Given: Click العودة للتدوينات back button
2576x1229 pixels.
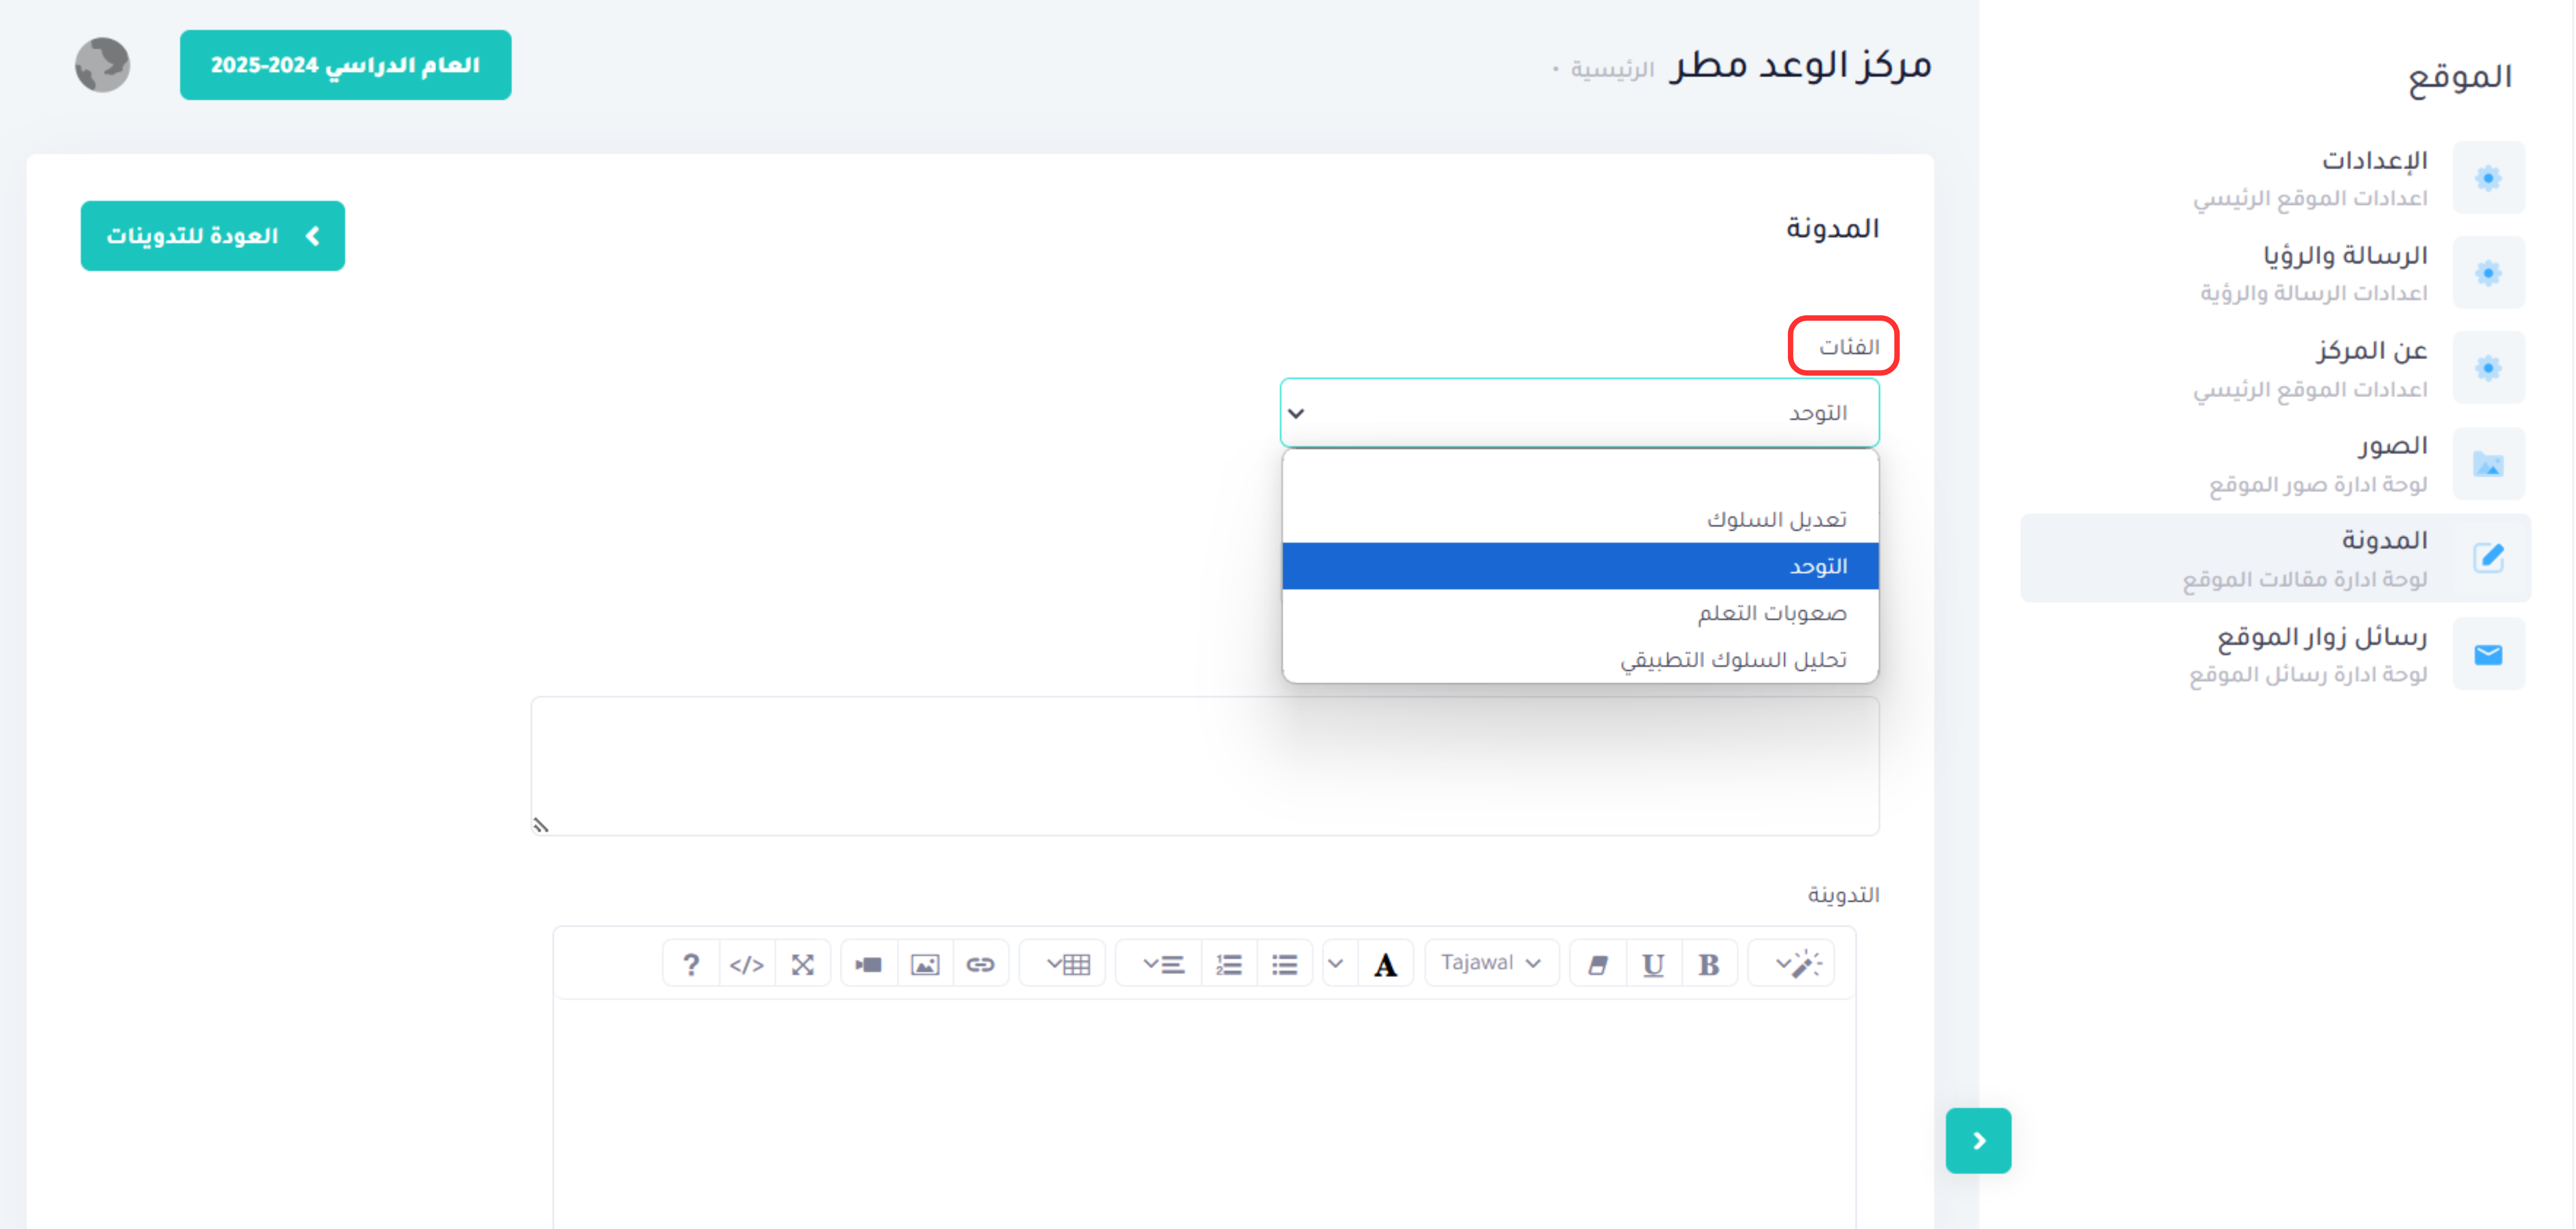Looking at the screenshot, I should click(213, 236).
